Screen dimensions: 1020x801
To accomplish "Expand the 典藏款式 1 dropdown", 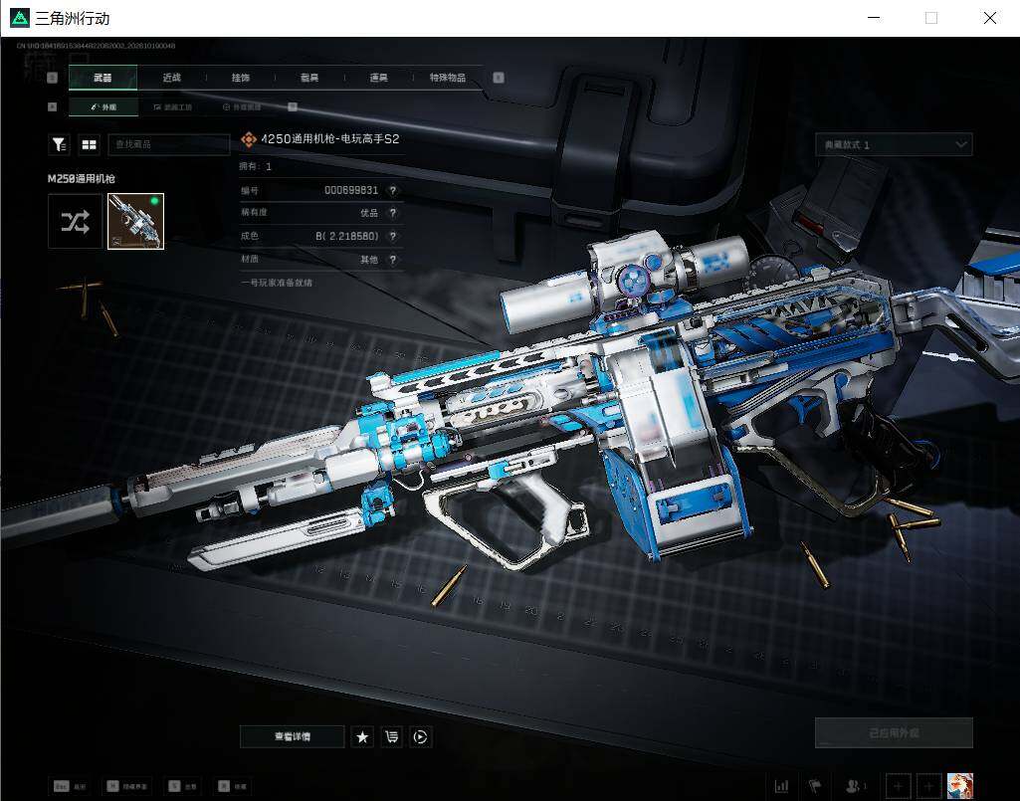I will 894,144.
